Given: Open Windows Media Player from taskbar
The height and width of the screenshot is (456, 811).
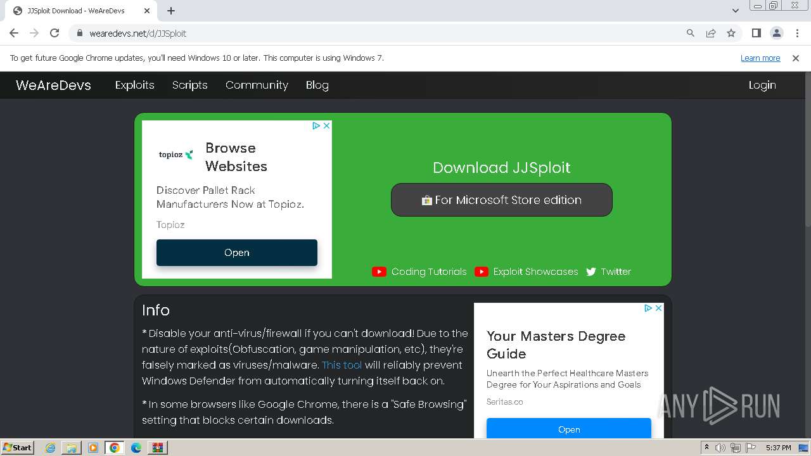Looking at the screenshot, I should click(93, 448).
